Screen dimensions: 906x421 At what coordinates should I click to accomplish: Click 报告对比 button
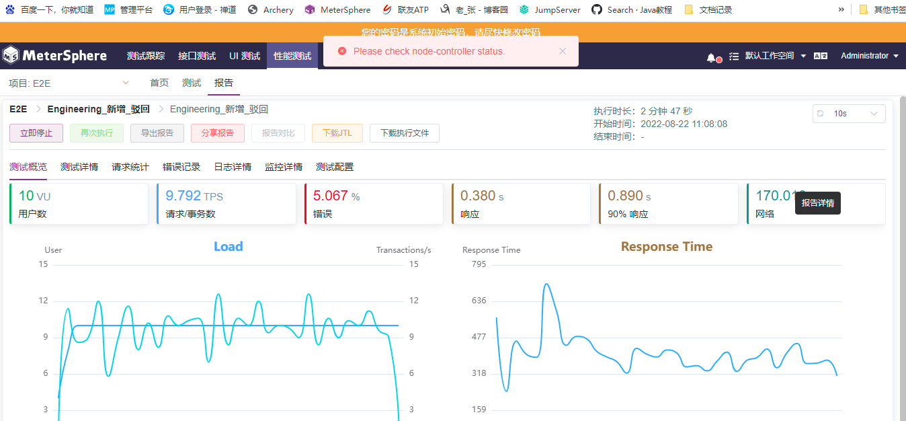click(278, 133)
